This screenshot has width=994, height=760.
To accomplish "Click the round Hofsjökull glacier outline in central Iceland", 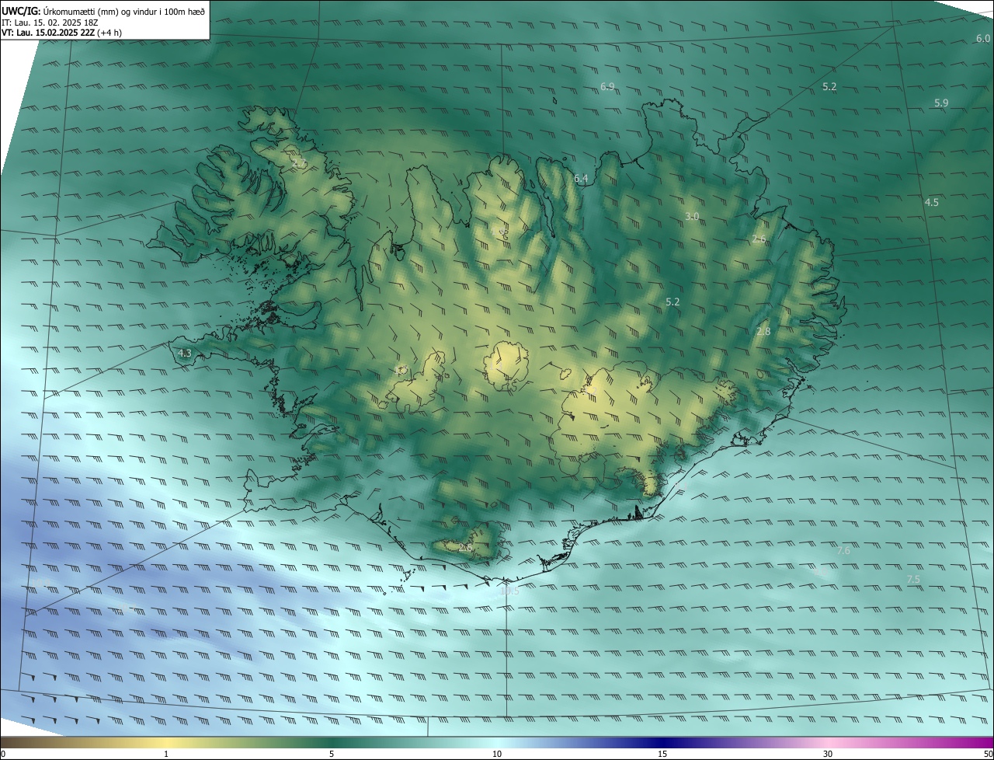I will 508,365.
